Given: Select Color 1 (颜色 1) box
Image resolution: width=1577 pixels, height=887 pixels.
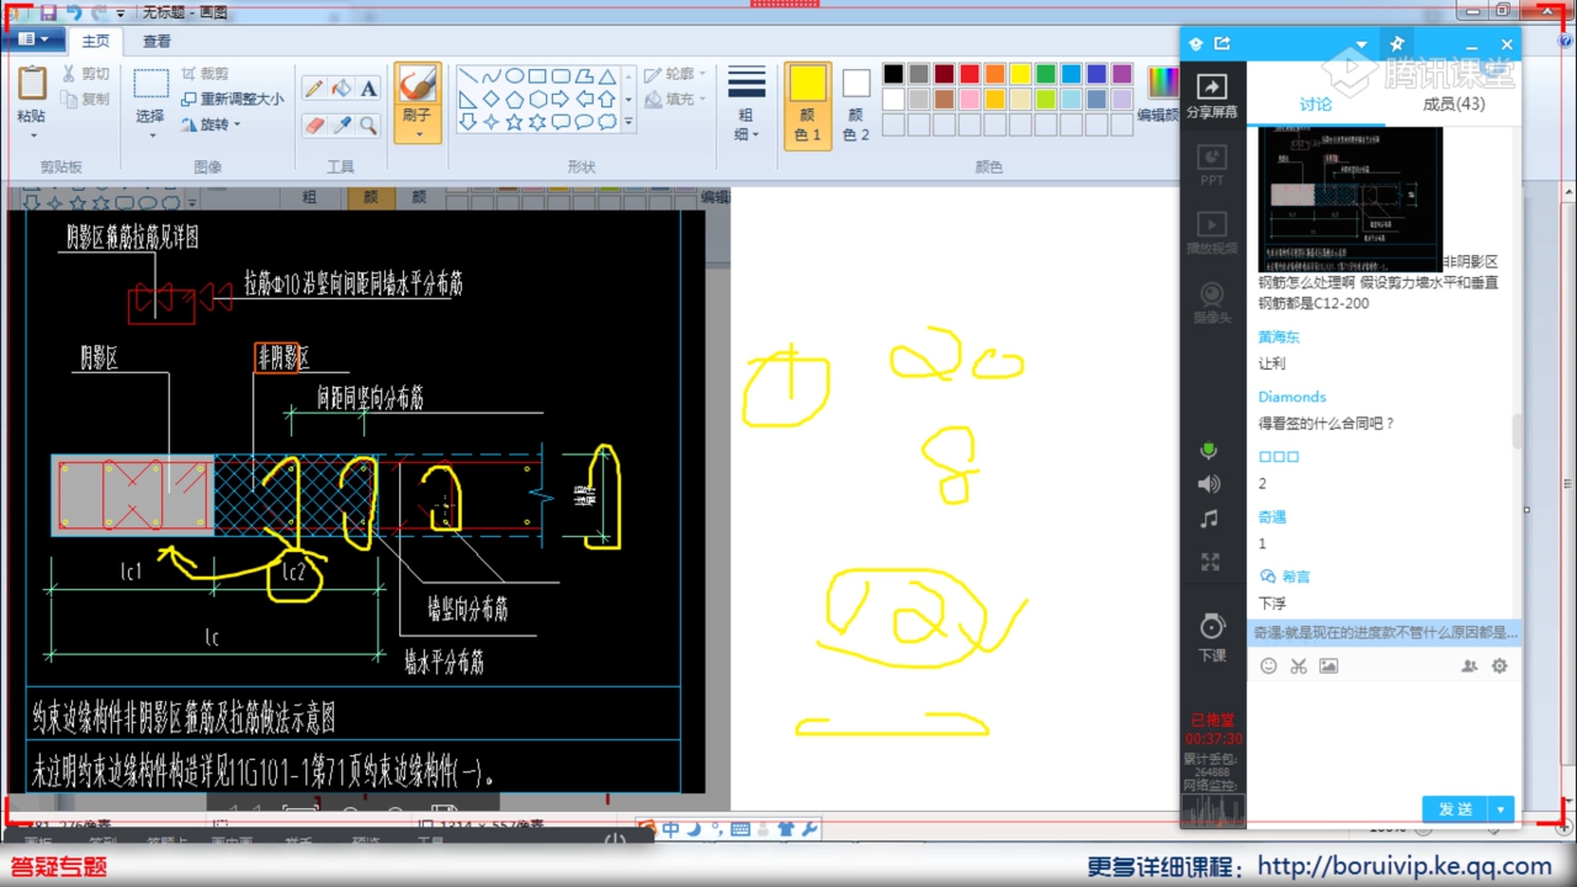Looking at the screenshot, I should click(808, 105).
